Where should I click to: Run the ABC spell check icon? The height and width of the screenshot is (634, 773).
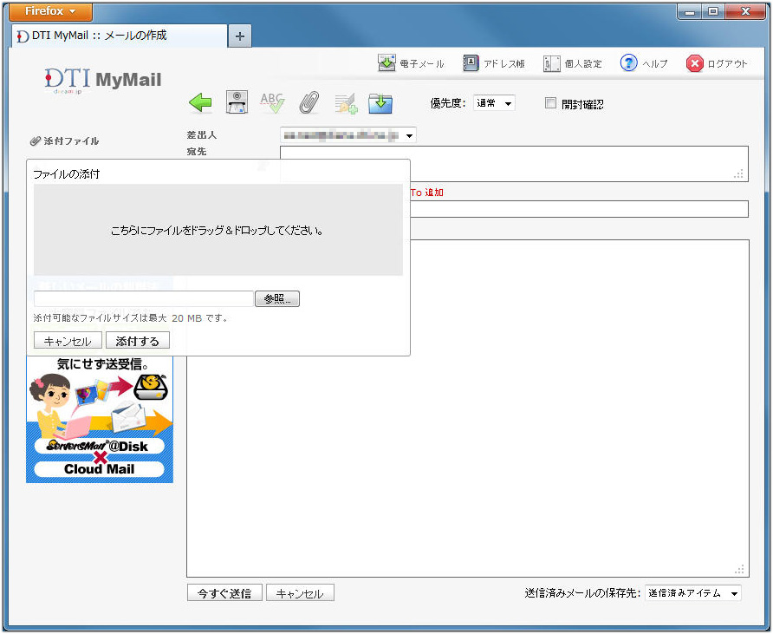click(272, 103)
